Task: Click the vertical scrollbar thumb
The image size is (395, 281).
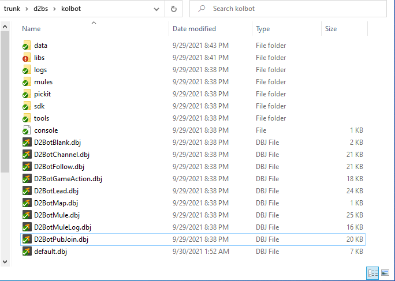Action: (x=5, y=102)
